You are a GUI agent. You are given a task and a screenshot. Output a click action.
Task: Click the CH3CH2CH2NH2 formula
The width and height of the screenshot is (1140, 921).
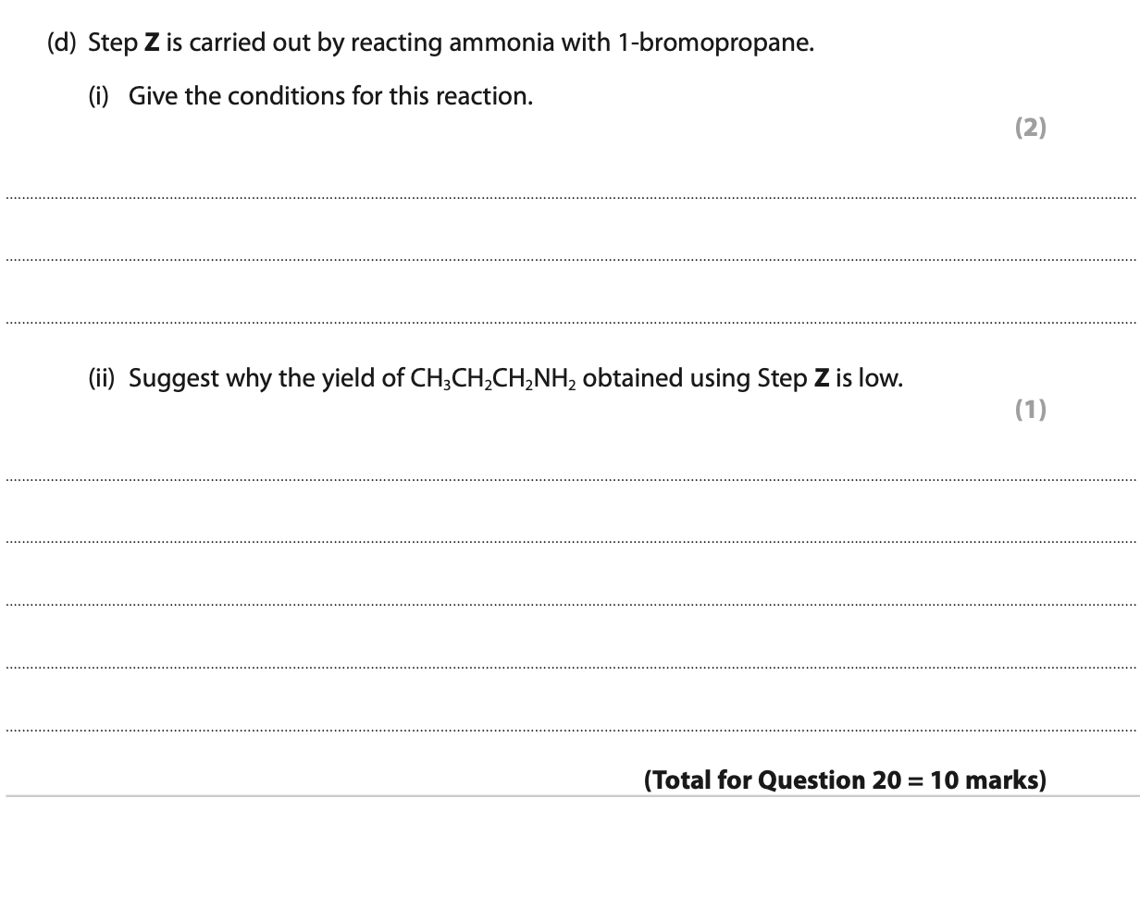[x=492, y=379]
